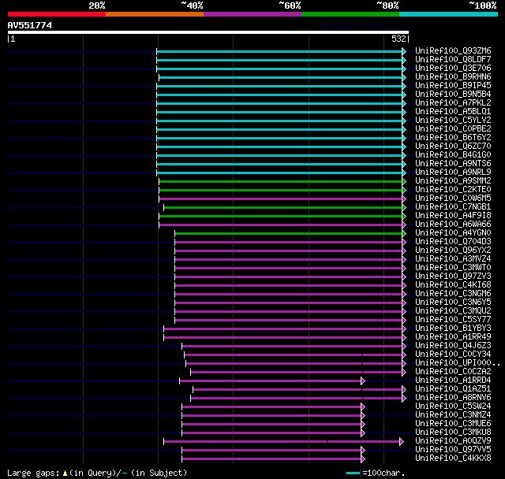Click on UniRef100_B1YBY3
505x479 pixels.
point(453,329)
